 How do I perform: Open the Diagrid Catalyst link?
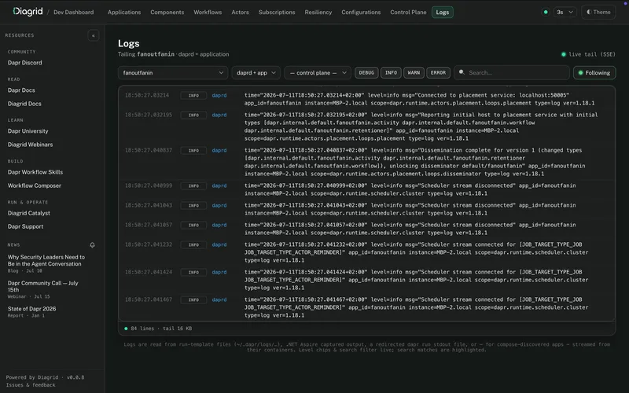[29, 213]
